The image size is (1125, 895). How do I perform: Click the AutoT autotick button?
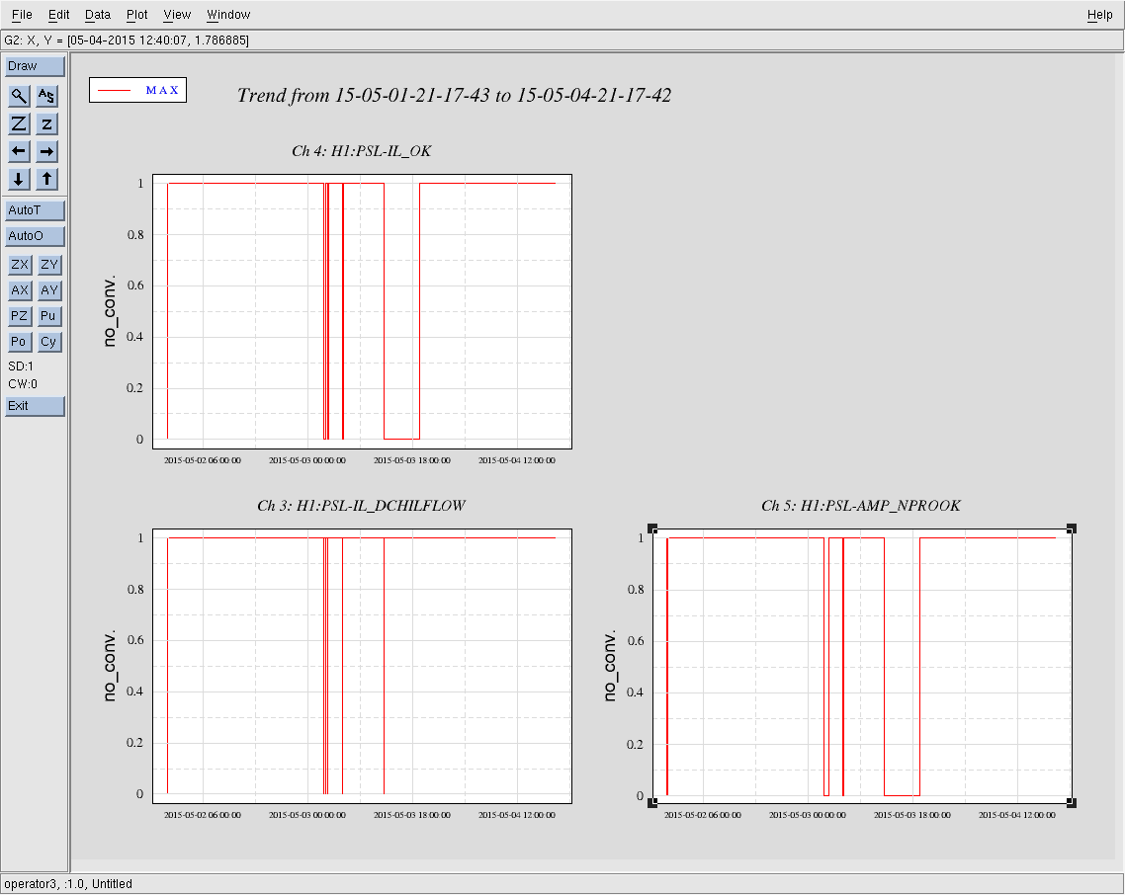pos(35,210)
